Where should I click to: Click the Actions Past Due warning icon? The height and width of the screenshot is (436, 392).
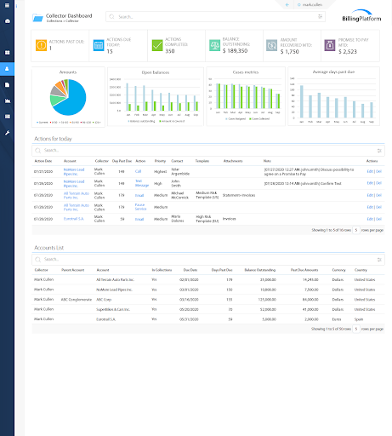41,45
